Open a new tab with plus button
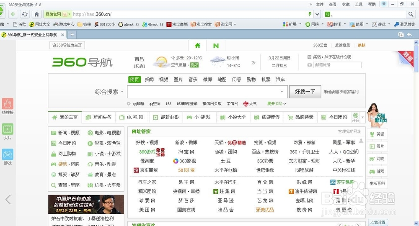 (72, 34)
